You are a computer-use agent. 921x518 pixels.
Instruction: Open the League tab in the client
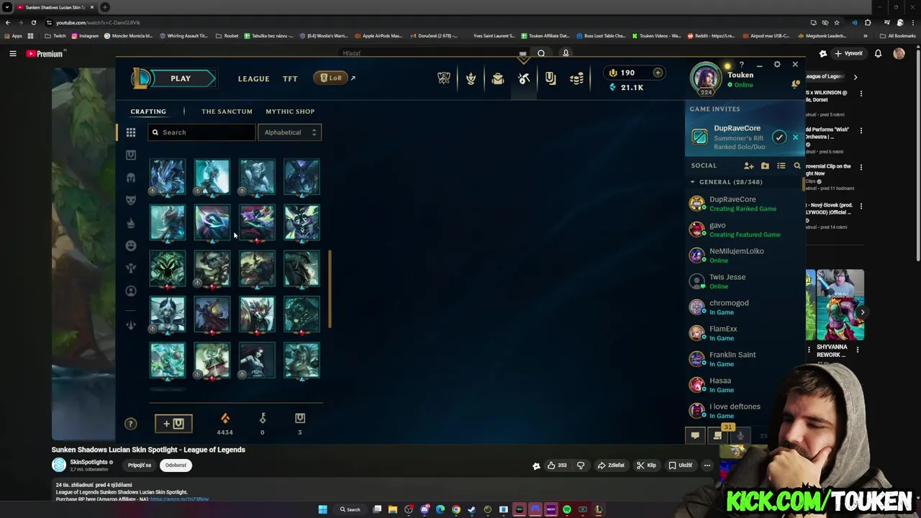click(253, 78)
